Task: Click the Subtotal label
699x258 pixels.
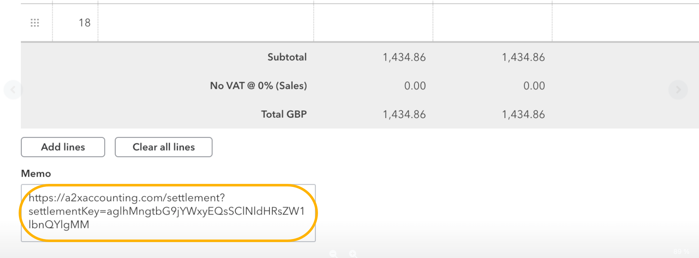Action: [287, 57]
